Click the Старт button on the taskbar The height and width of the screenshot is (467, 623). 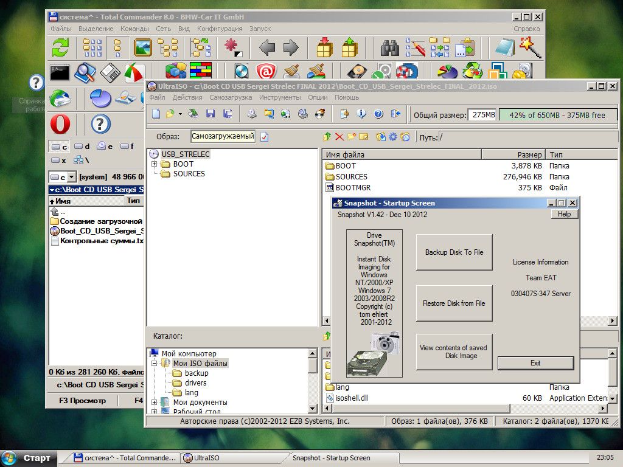click(29, 458)
